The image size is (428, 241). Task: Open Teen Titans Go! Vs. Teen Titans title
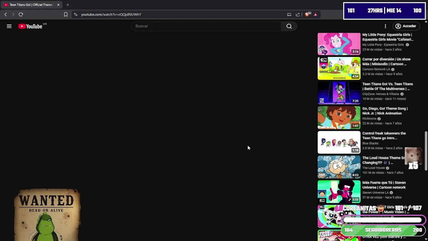[x=388, y=86]
